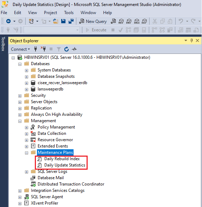Select the Maintenance Plans folder
This screenshot has width=202, height=207.
click(x=55, y=152)
